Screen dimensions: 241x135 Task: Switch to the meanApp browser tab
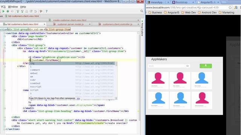tap(157, 2)
